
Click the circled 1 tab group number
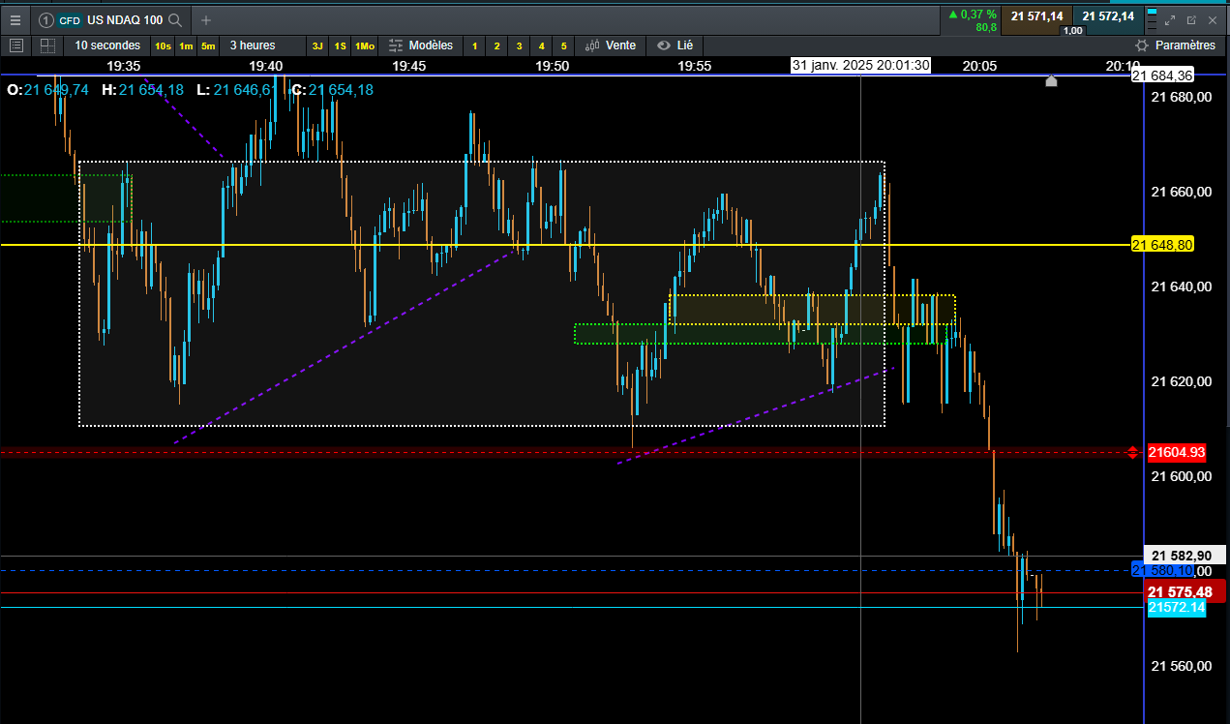(45, 19)
